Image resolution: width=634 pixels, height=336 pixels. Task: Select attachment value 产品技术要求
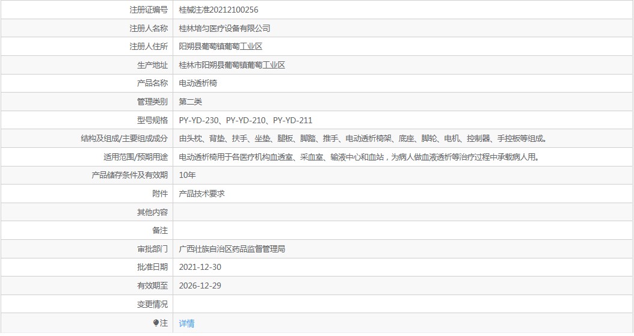click(x=202, y=194)
